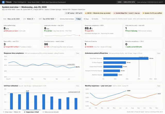Open the Shift dropdown showing Day (0700-1900)
The image size is (165, 114).
coord(47,19)
